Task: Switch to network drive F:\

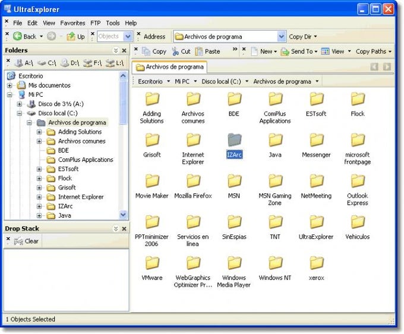Action: [93, 63]
